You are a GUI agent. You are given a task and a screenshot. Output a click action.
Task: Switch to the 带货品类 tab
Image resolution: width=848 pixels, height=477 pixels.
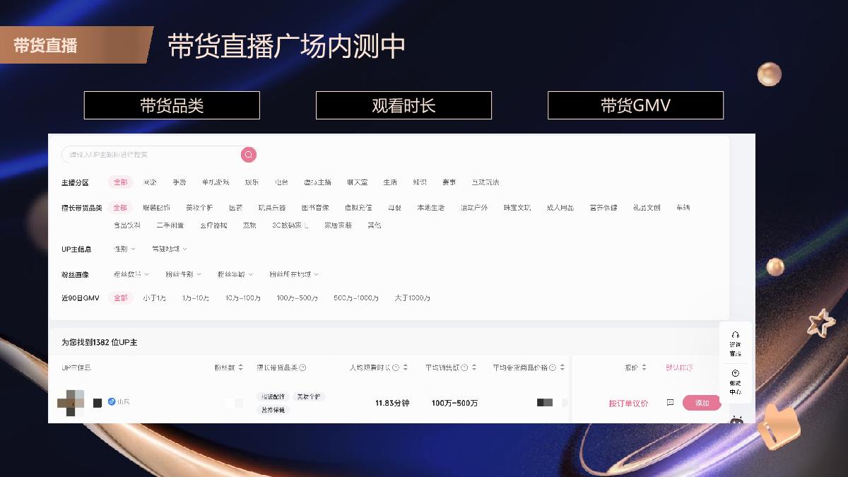171,105
